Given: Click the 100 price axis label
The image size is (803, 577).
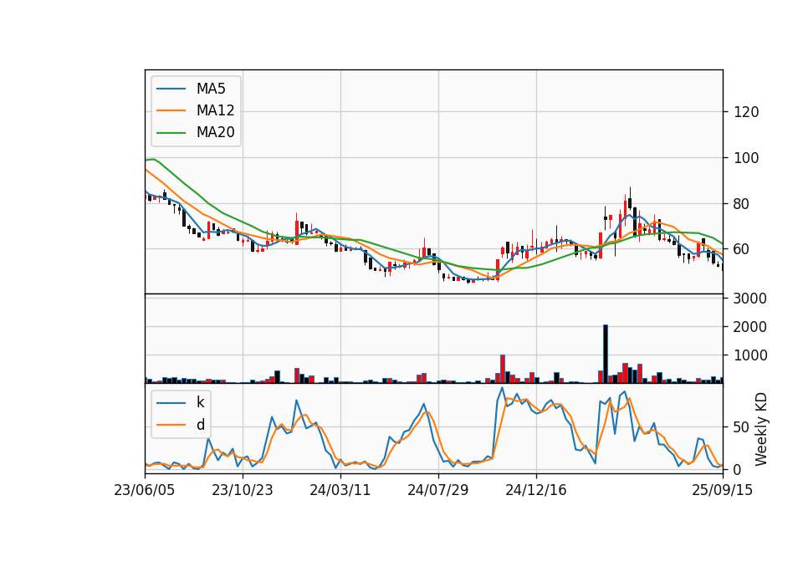Looking at the screenshot, I should pyautogui.click(x=746, y=158).
